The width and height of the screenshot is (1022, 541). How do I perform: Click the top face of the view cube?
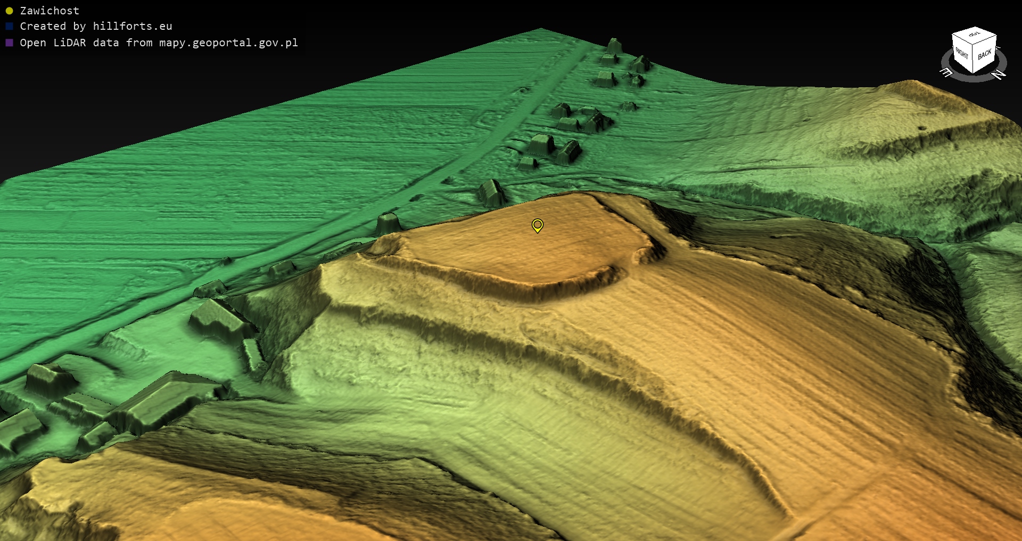(x=974, y=35)
